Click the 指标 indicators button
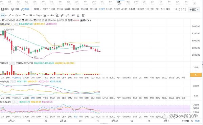The height and width of the screenshot is (125, 203). coord(5,9)
